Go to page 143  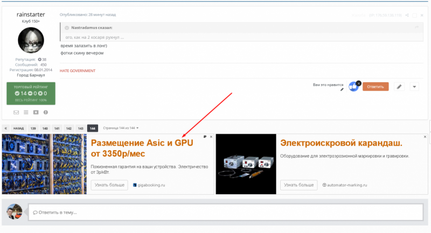pos(80,128)
